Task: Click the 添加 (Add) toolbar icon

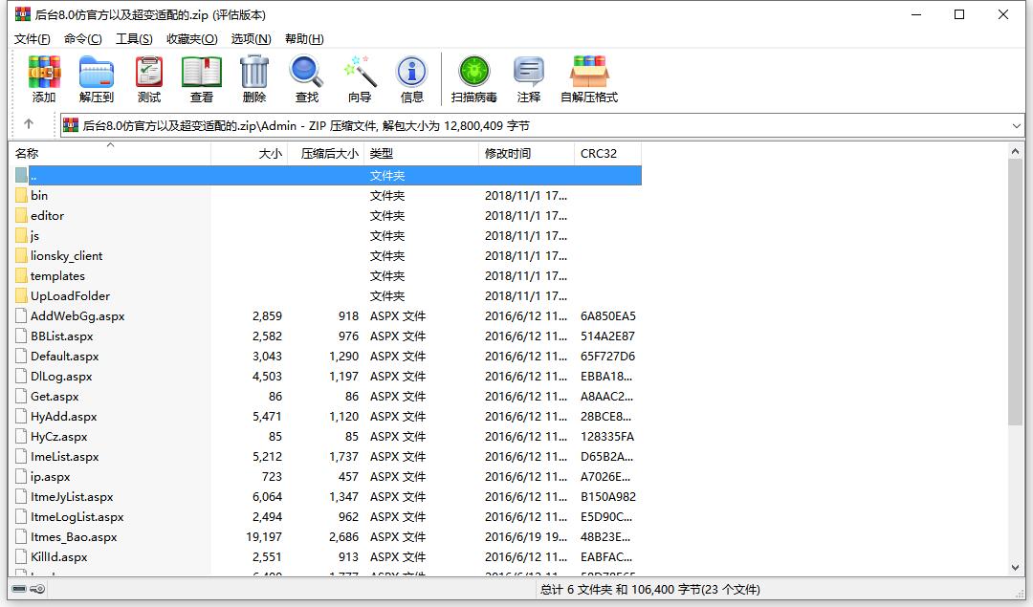Action: coord(44,78)
